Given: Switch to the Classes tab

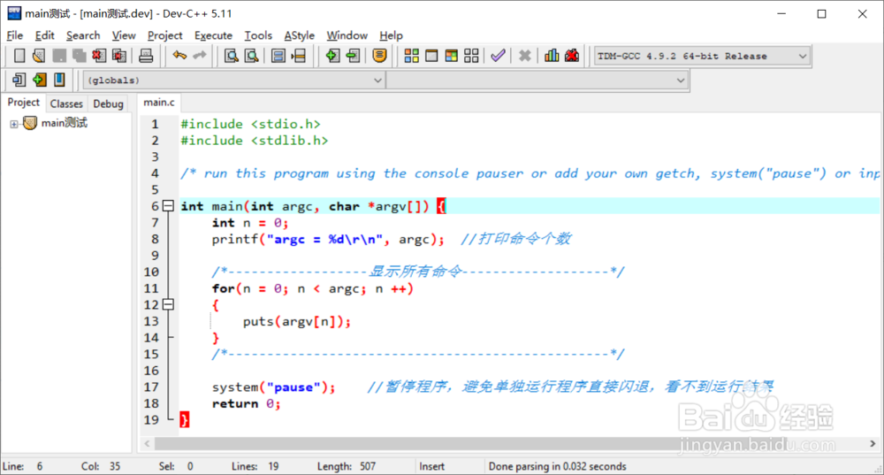Looking at the screenshot, I should click(66, 103).
